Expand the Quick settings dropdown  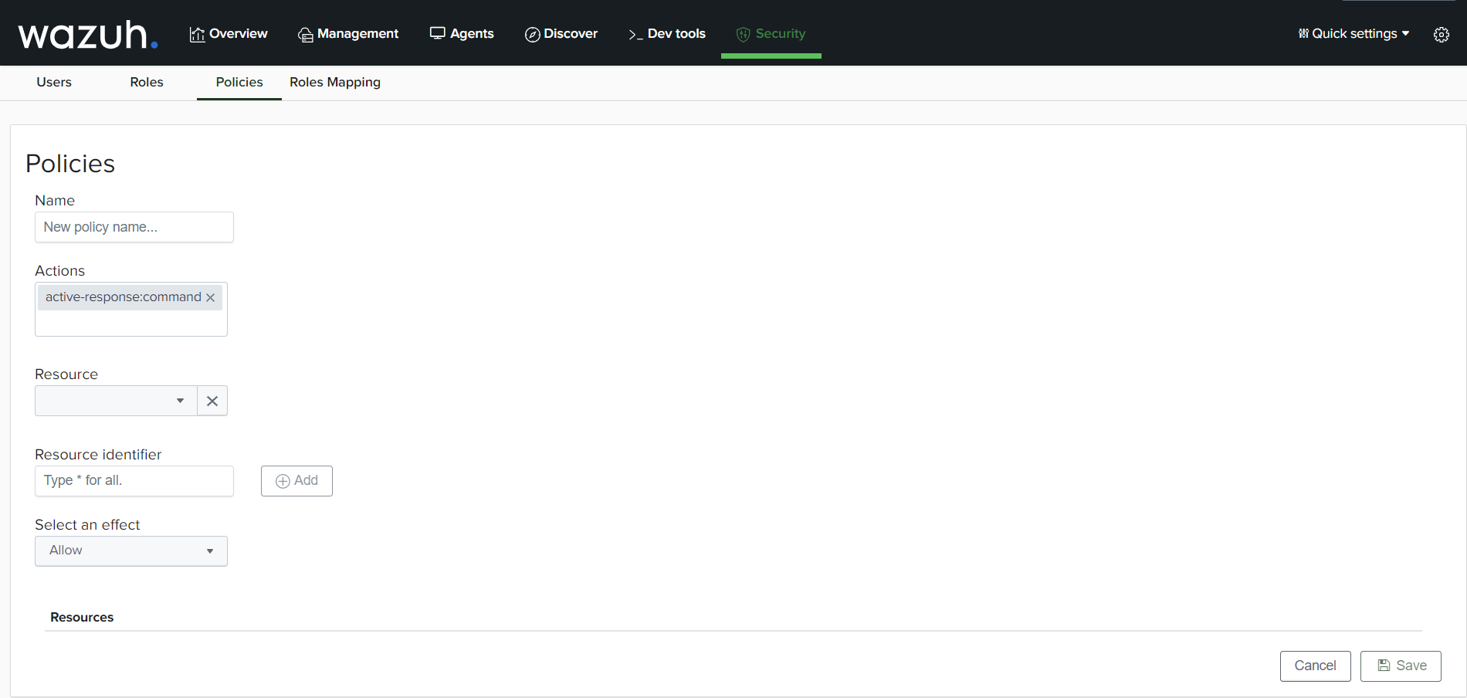click(1354, 34)
